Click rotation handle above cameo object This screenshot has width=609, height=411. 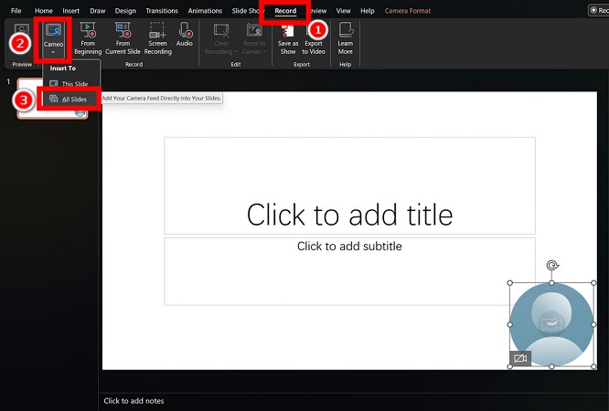(550, 267)
